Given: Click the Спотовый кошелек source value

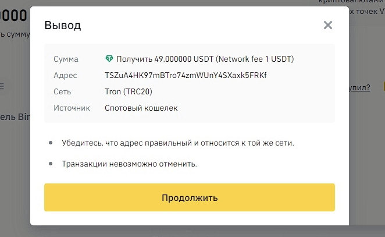Looking at the screenshot, I should tap(141, 108).
